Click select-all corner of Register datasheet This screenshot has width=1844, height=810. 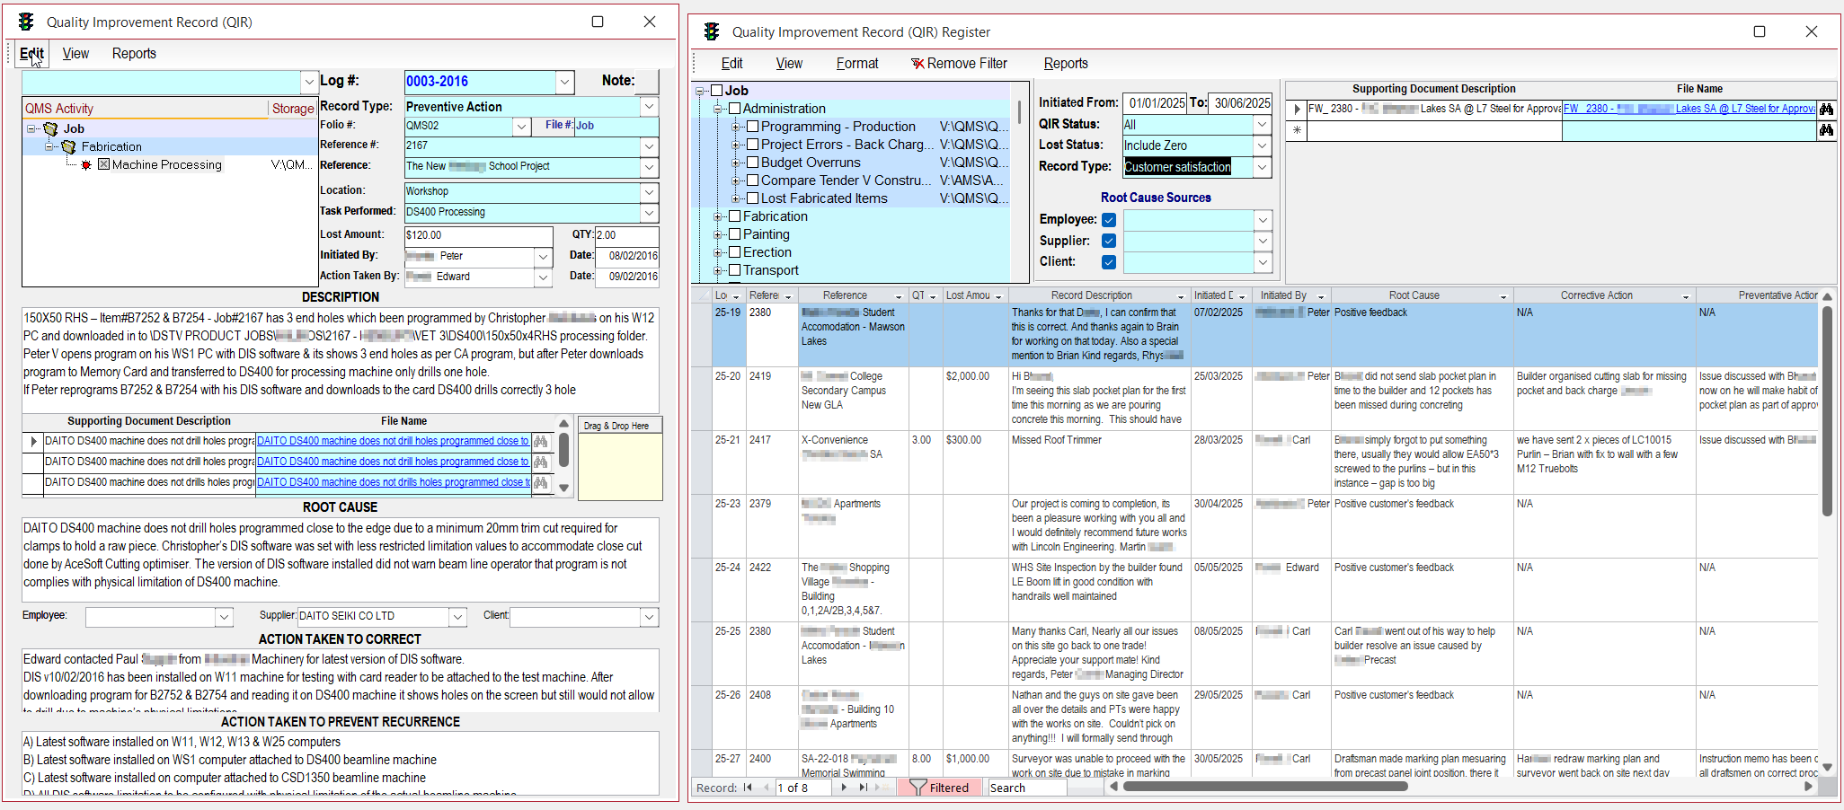(x=702, y=295)
